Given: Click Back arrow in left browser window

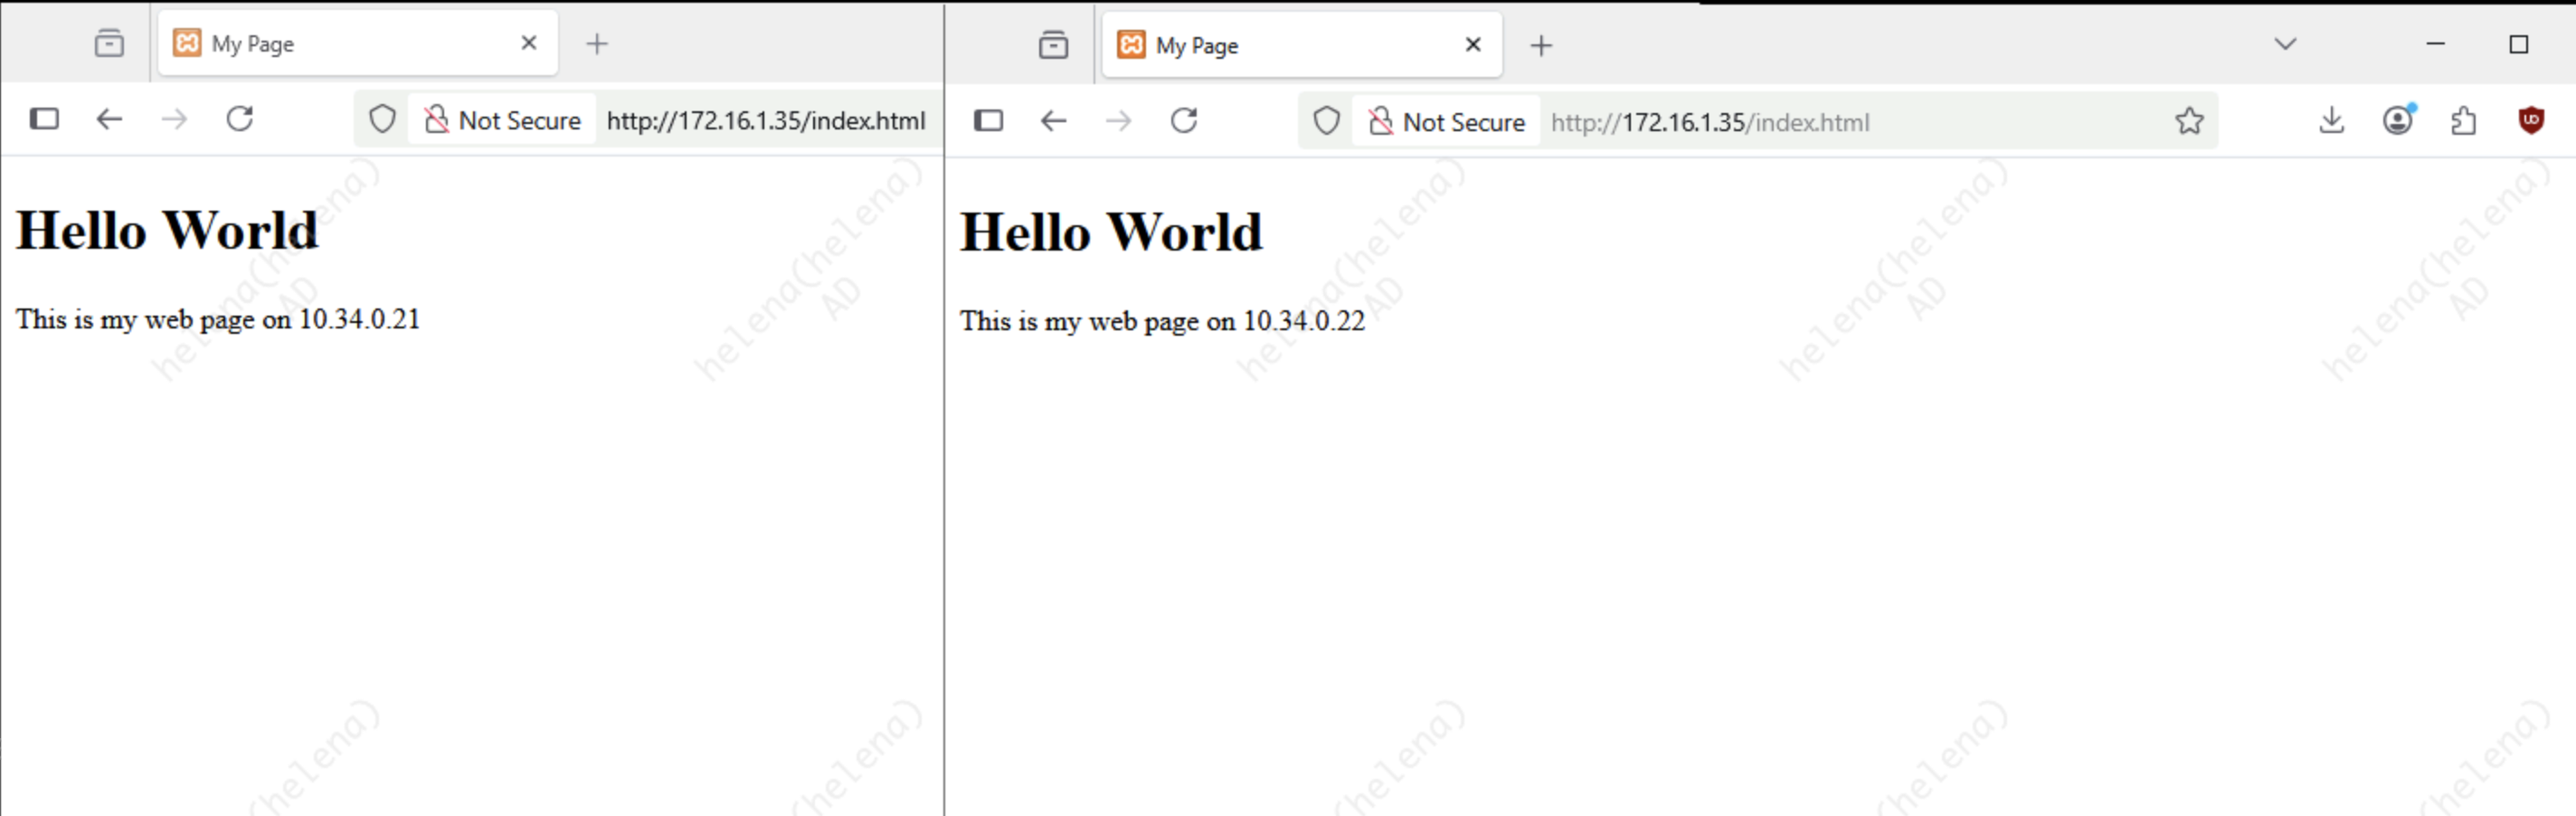Looking at the screenshot, I should click(109, 119).
